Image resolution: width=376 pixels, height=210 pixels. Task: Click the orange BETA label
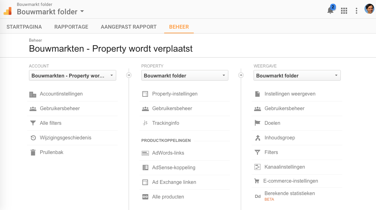coord(269,199)
